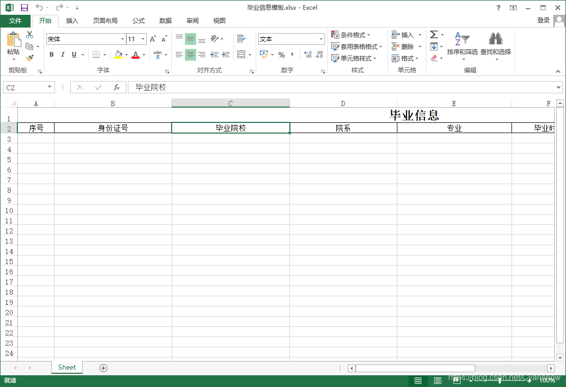This screenshot has width=566, height=387.
Task: Increase decimal places
Action: click(308, 55)
